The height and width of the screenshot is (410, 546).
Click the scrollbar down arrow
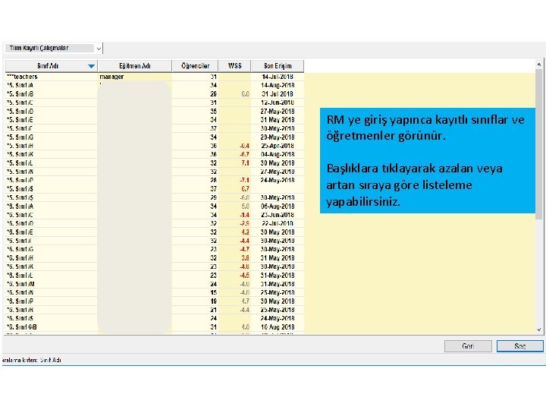(x=539, y=330)
